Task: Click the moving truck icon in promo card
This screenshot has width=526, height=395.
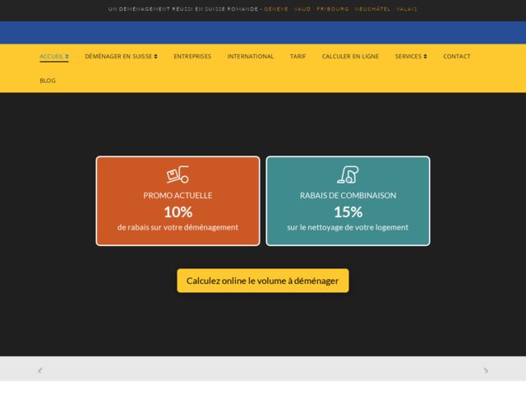Action: [x=178, y=174]
